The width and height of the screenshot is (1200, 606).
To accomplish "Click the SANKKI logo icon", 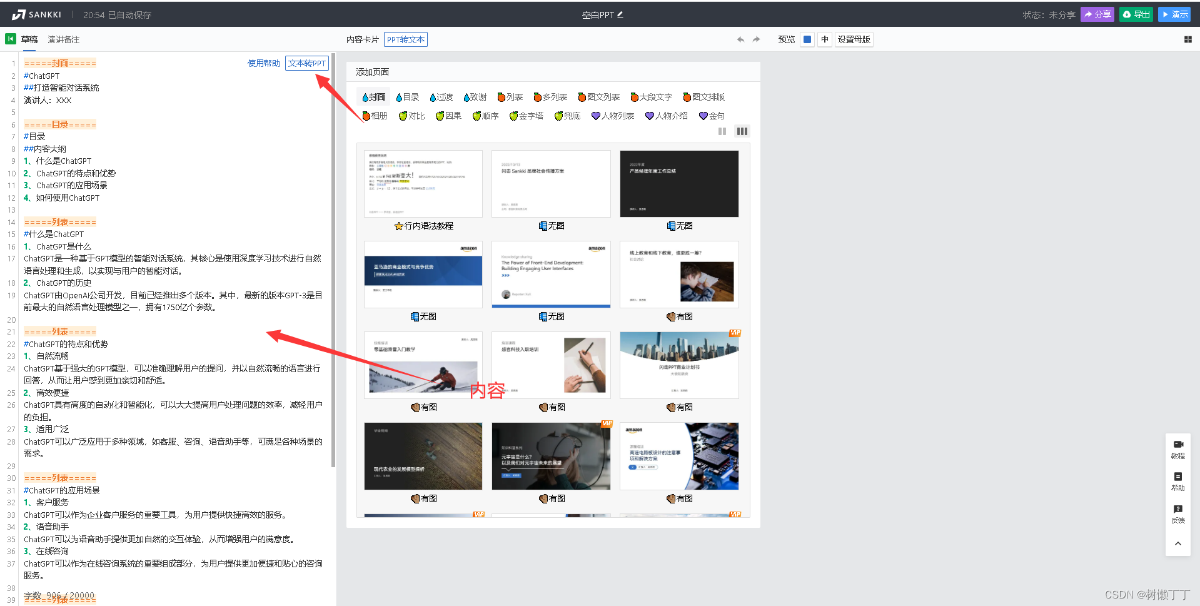I will pos(19,14).
